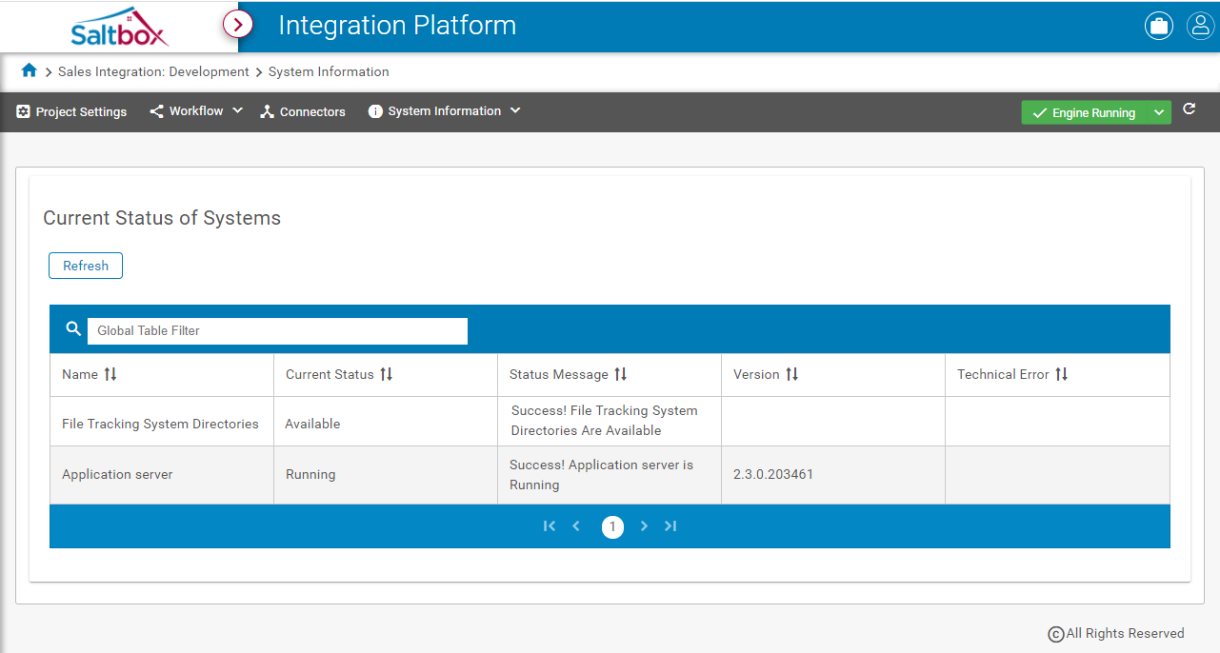Open Project Settings

(x=71, y=111)
